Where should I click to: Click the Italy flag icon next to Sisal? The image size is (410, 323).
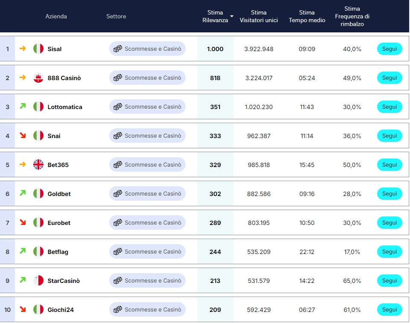pos(38,49)
